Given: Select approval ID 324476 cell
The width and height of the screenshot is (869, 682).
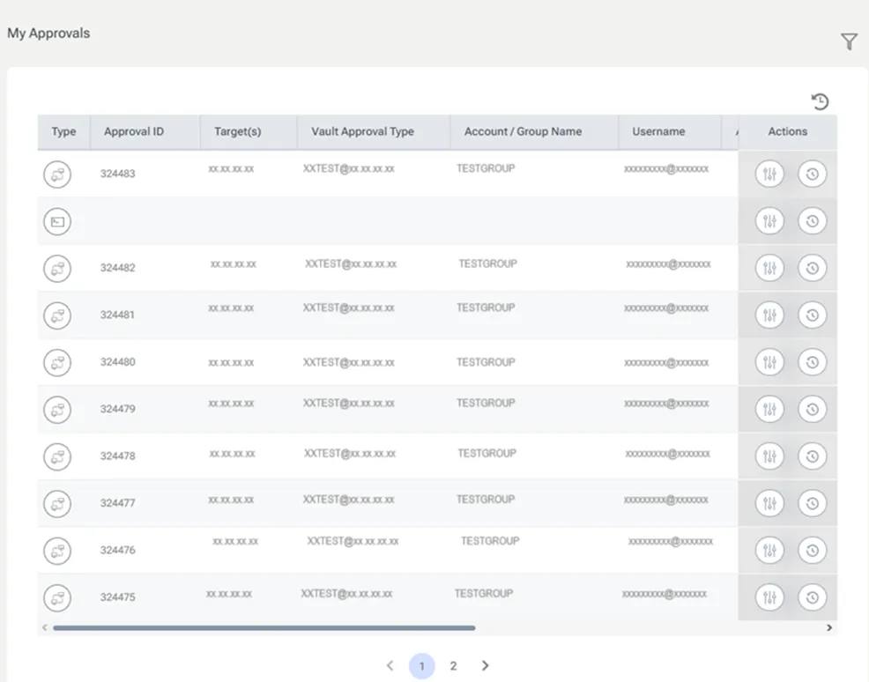Looking at the screenshot, I should tap(117, 550).
